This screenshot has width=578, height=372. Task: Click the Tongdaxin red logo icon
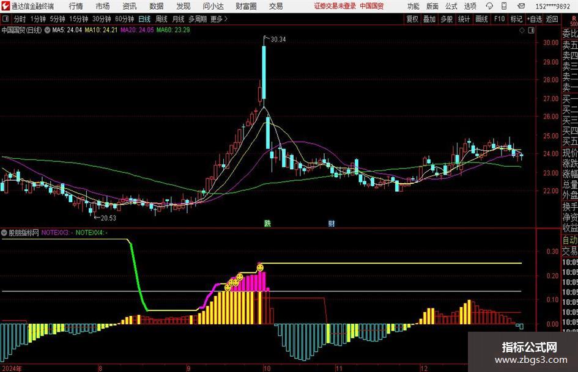click(x=6, y=6)
